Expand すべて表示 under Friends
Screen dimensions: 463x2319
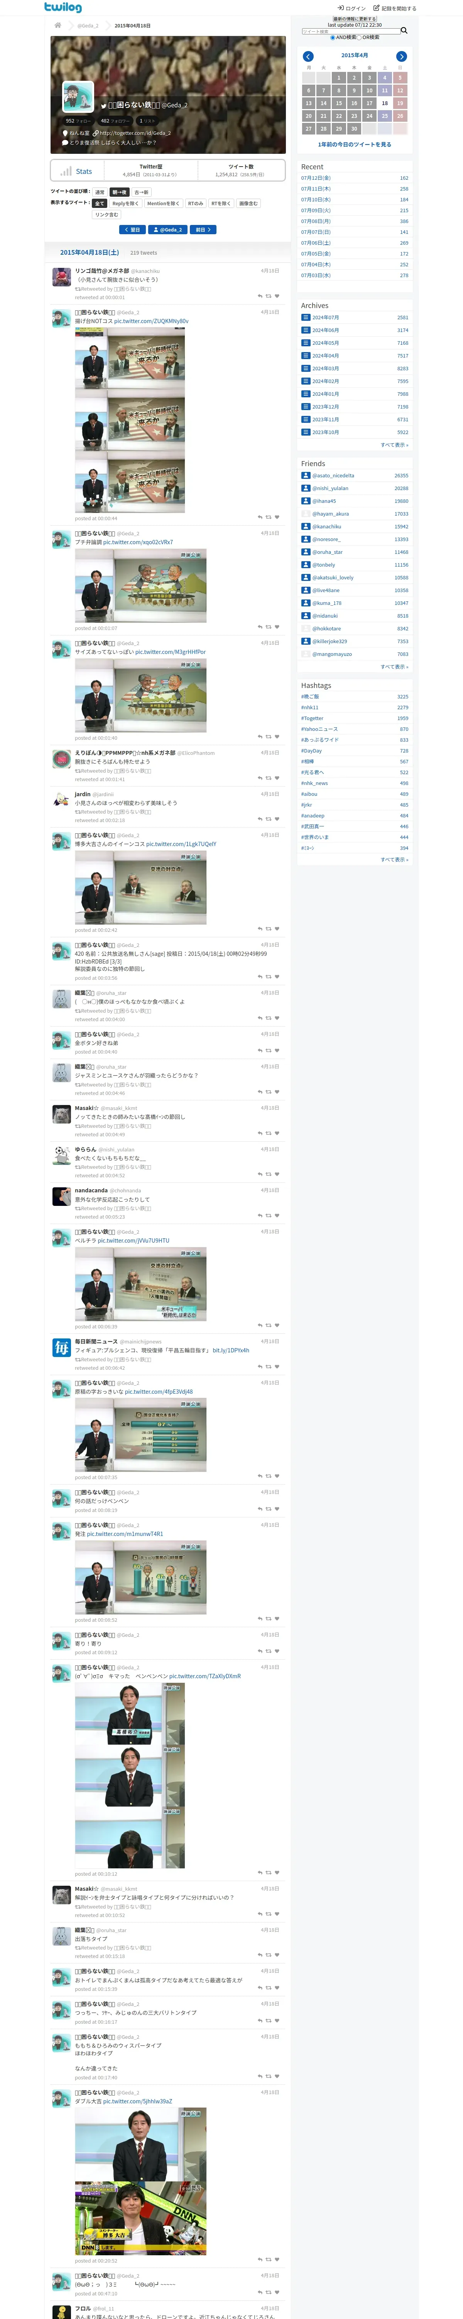coord(394,667)
